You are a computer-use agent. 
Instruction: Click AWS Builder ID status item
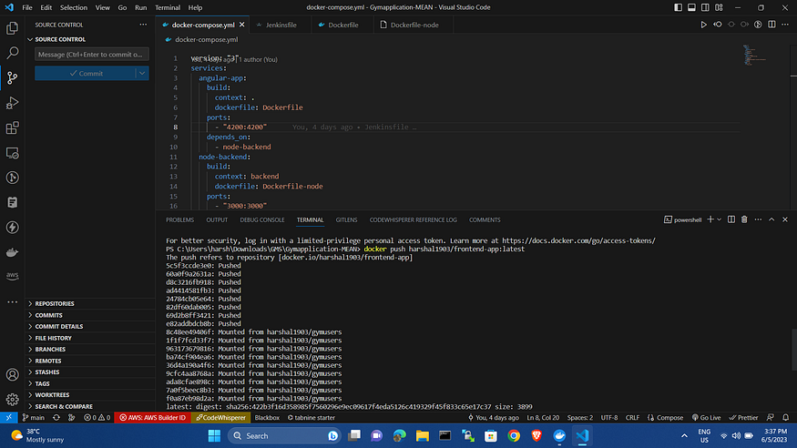[x=152, y=418]
